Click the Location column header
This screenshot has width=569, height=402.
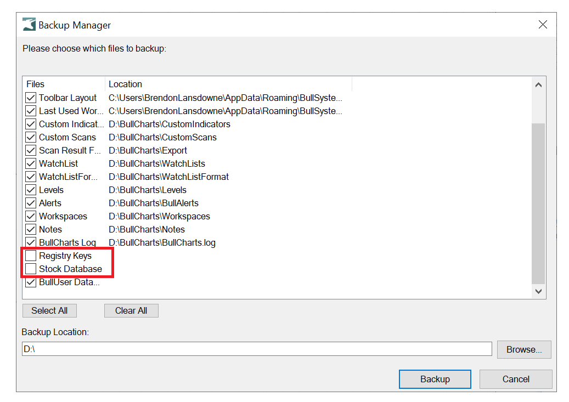coord(229,84)
